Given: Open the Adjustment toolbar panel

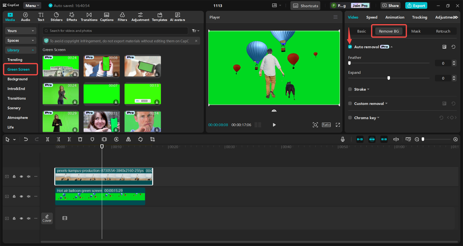Looking at the screenshot, I should (x=140, y=17).
